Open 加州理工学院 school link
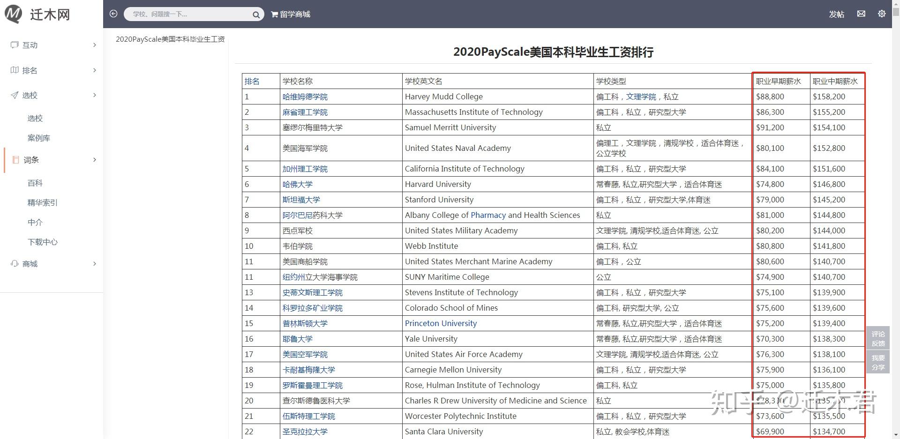The image size is (900, 439). coord(305,169)
